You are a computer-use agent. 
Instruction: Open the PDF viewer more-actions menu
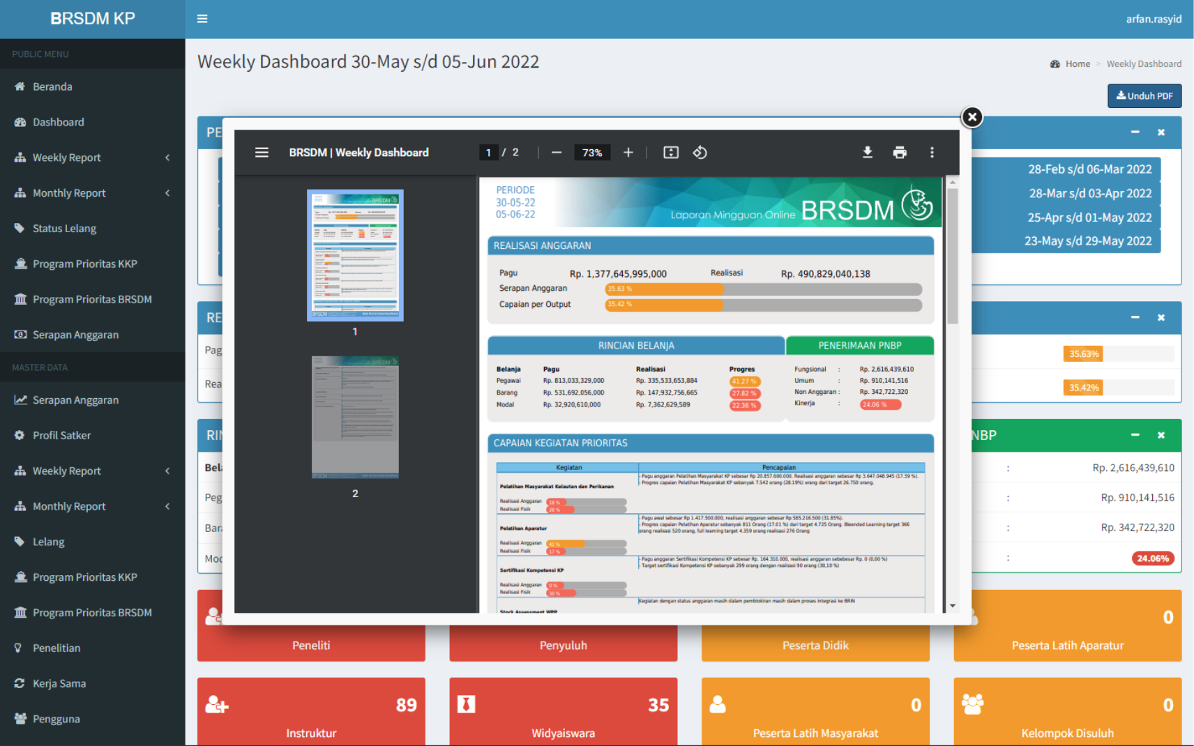pyautogui.click(x=932, y=152)
